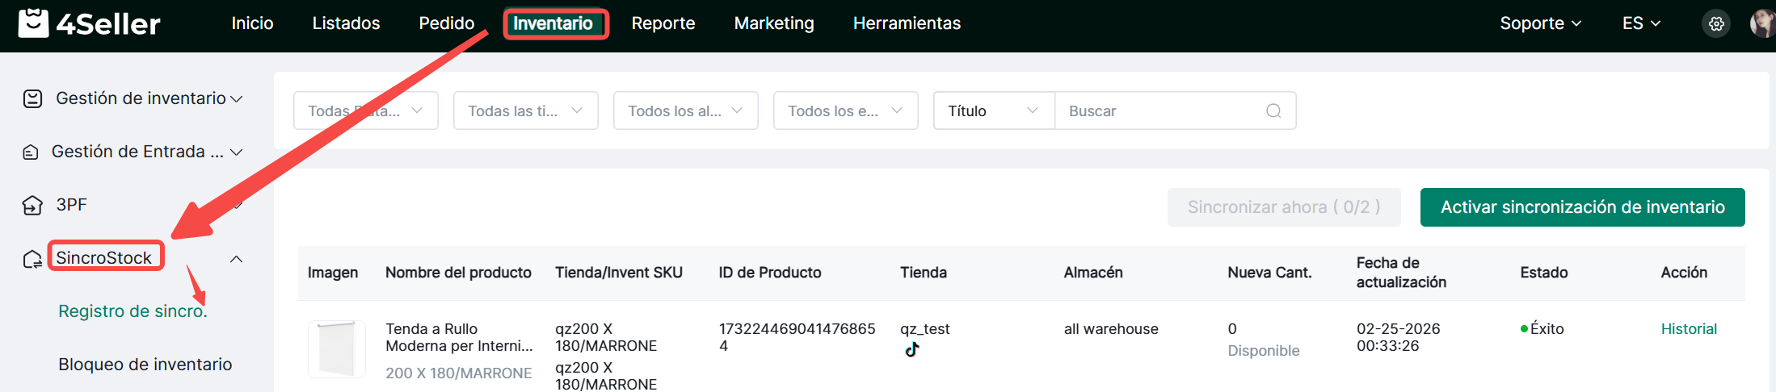
Task: Open the ES language selector
Action: pyautogui.click(x=1641, y=23)
